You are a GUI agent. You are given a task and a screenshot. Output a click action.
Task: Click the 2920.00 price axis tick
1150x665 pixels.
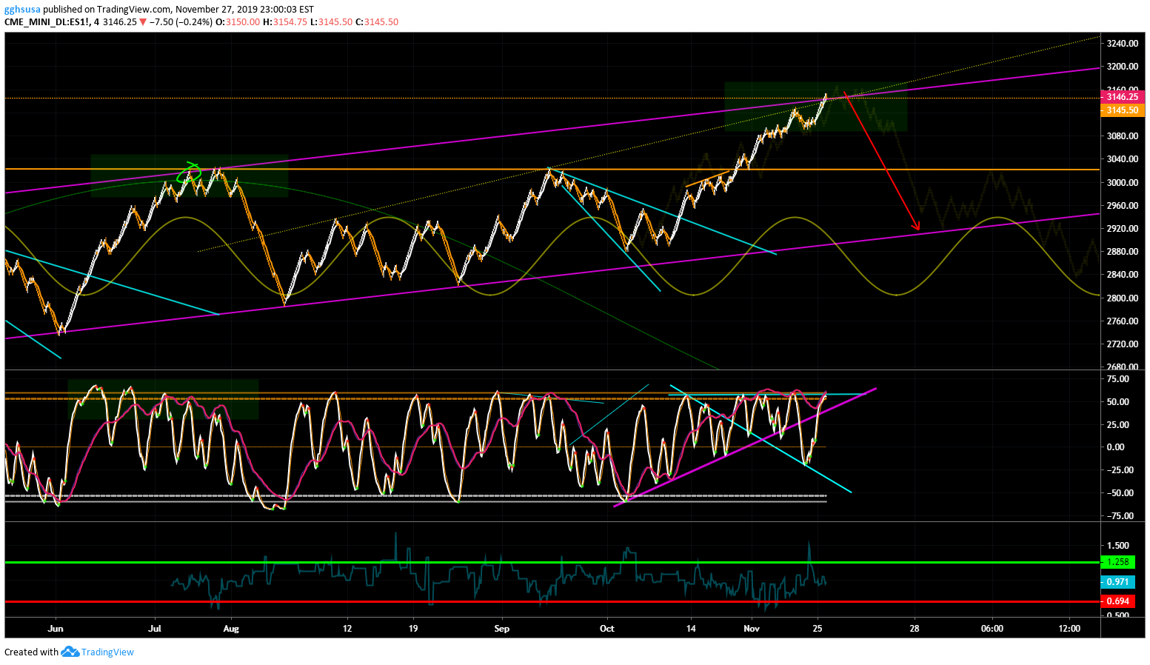1123,229
